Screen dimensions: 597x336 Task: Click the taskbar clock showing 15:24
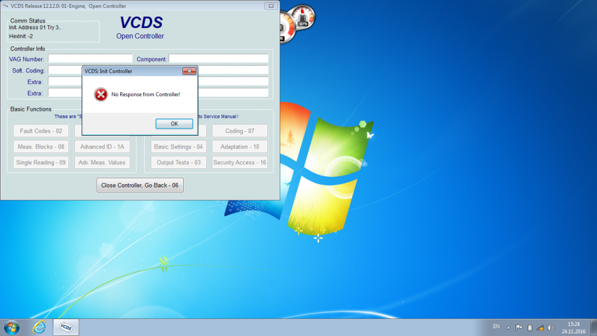click(572, 327)
